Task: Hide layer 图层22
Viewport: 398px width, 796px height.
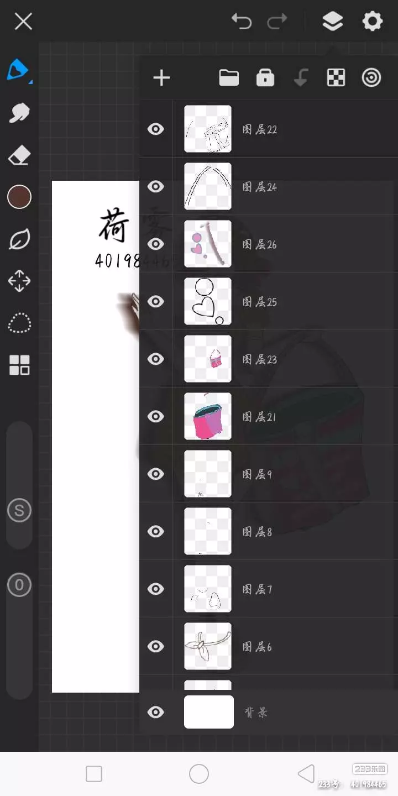Action: (x=156, y=129)
